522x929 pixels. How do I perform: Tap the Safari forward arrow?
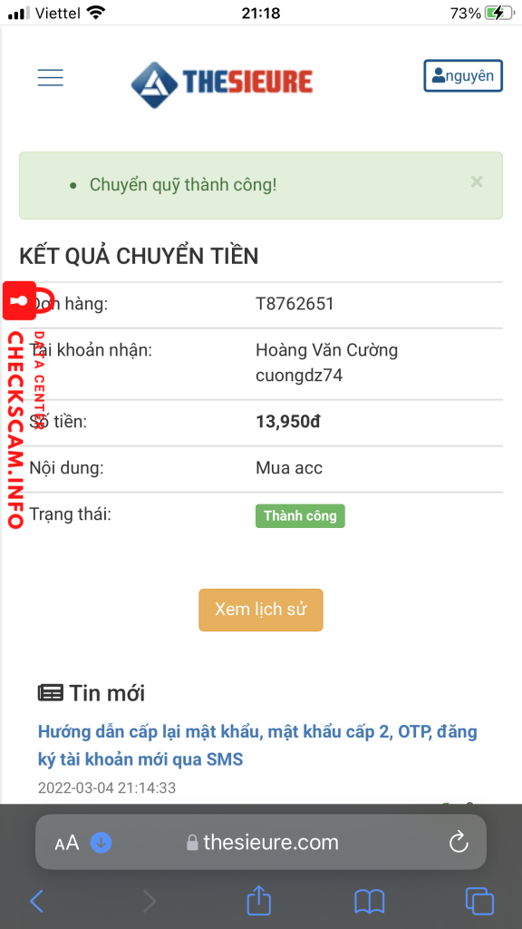[x=150, y=901]
